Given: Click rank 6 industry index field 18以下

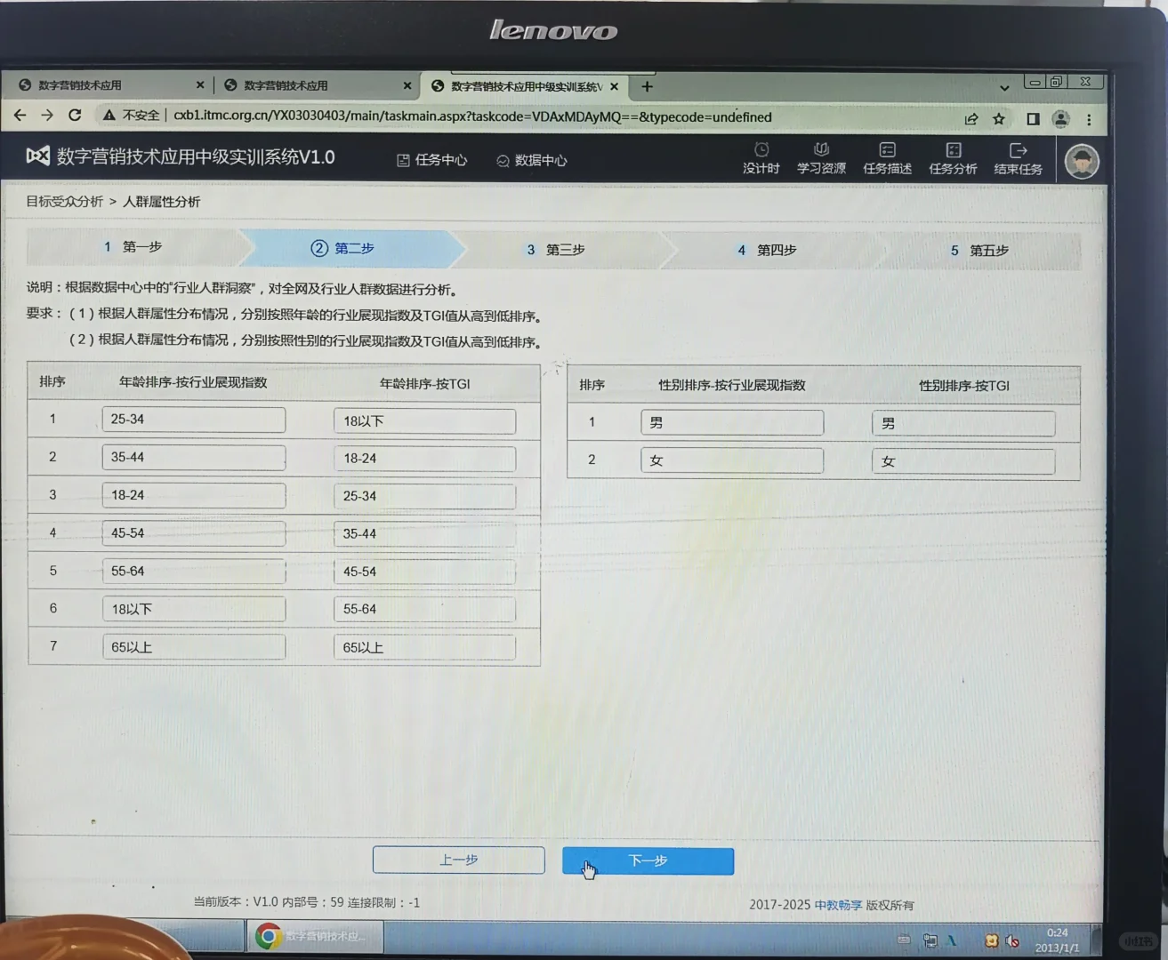Looking at the screenshot, I should pyautogui.click(x=194, y=609).
